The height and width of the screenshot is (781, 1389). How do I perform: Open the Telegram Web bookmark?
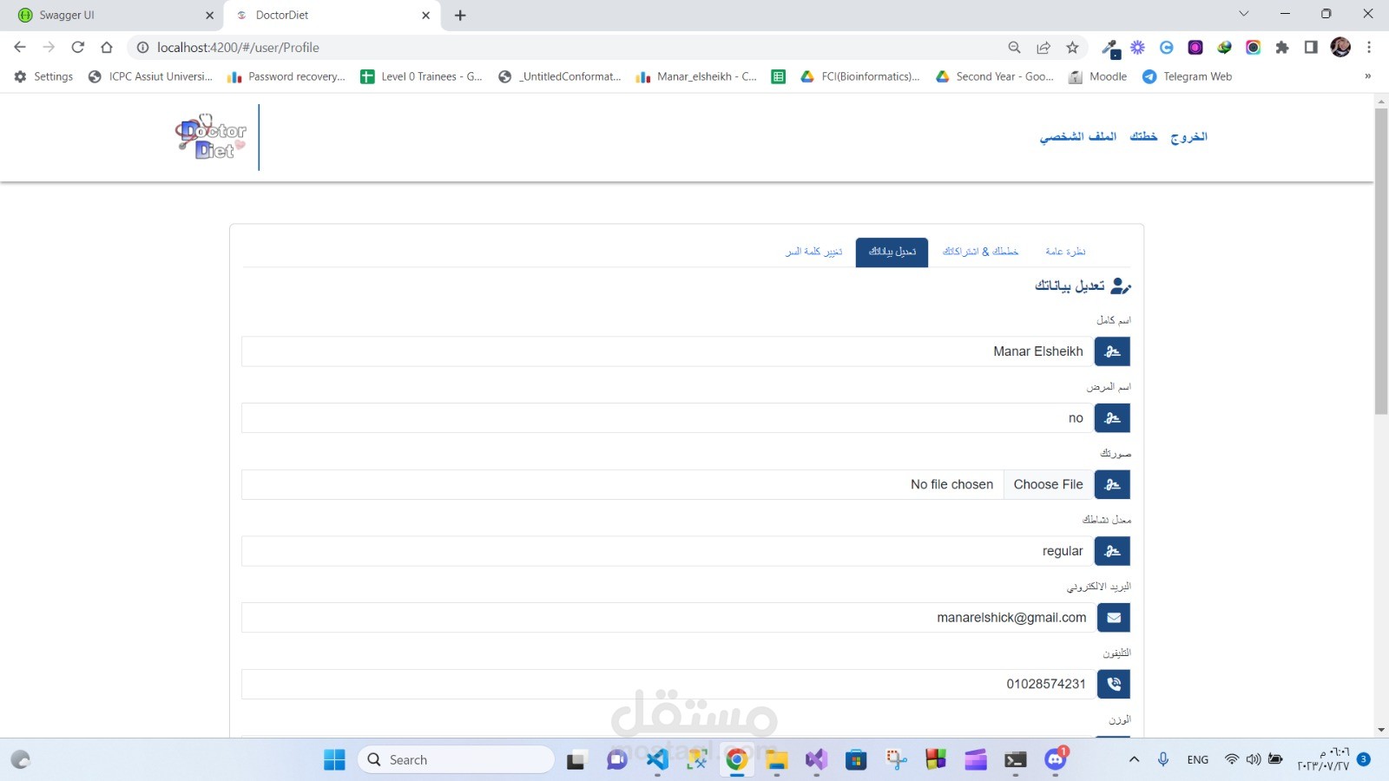tap(1188, 76)
